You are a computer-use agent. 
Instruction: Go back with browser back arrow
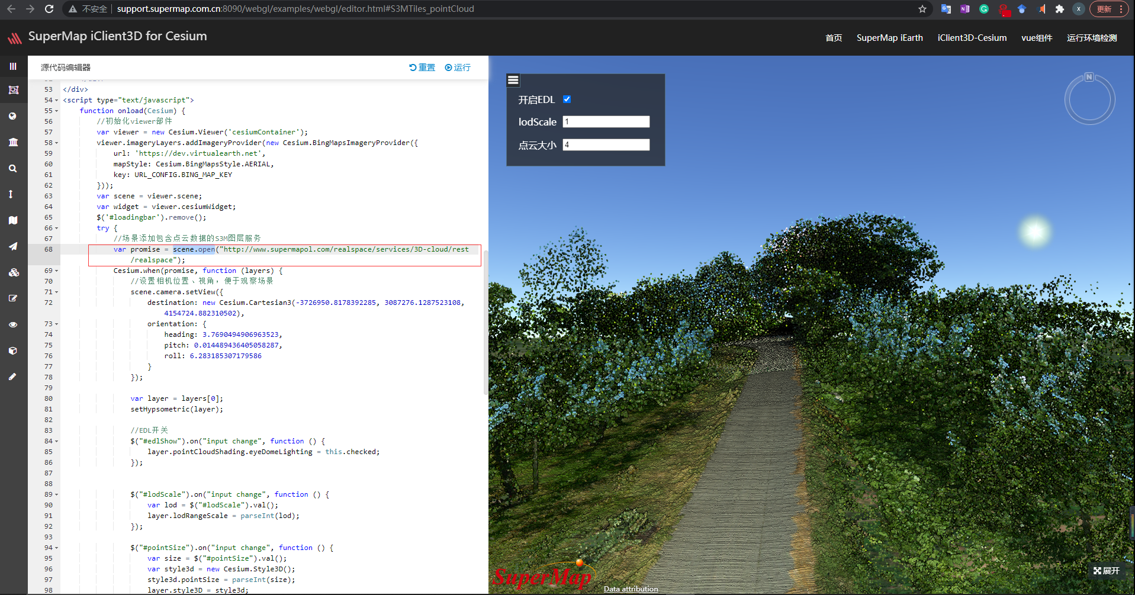click(x=11, y=9)
